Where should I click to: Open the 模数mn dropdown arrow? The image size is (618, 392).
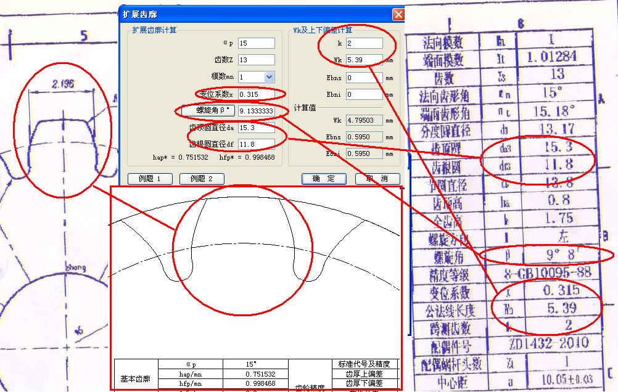click(269, 77)
